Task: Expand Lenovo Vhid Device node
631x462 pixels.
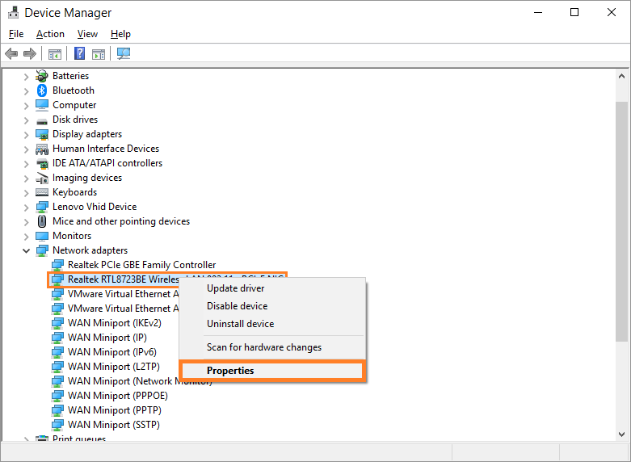Action: 26,208
